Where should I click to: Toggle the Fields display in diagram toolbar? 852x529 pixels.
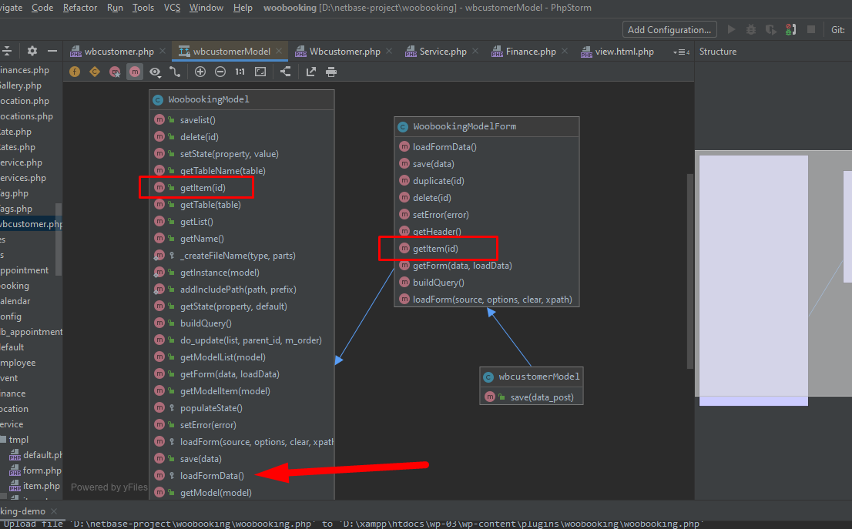point(75,72)
